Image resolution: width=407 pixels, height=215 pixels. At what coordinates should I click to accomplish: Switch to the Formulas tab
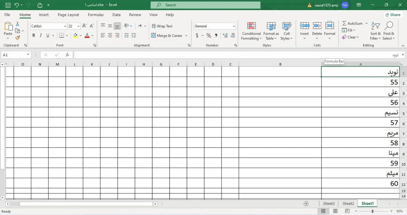pos(96,15)
